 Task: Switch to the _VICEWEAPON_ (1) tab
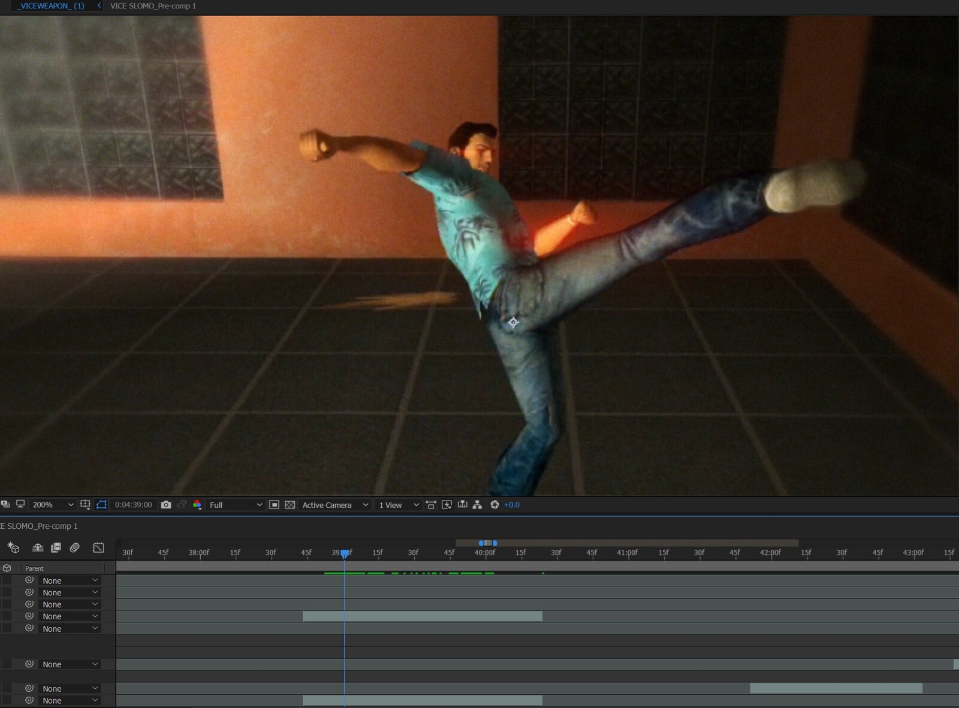51,6
